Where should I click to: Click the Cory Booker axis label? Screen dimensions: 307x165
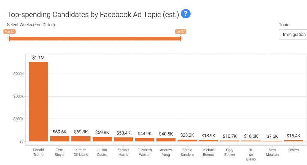pyautogui.click(x=230, y=152)
